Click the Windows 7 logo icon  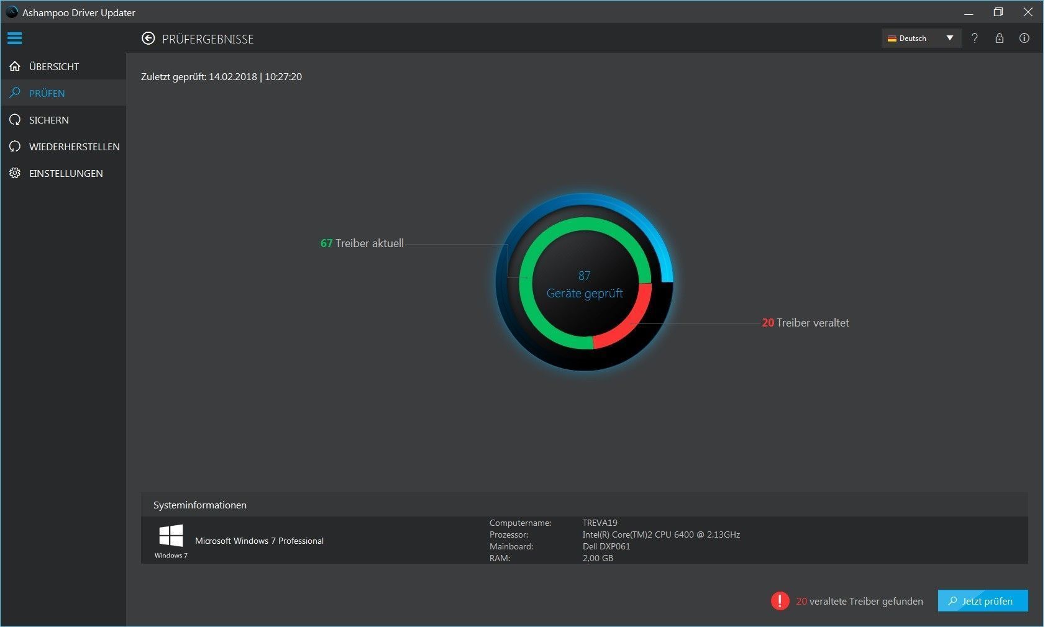[x=171, y=536]
